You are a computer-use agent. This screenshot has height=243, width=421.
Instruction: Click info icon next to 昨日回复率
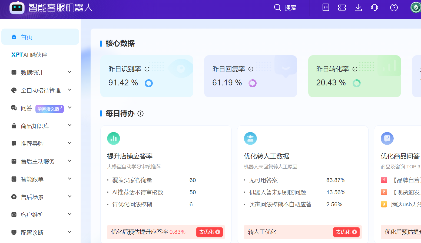(x=251, y=69)
